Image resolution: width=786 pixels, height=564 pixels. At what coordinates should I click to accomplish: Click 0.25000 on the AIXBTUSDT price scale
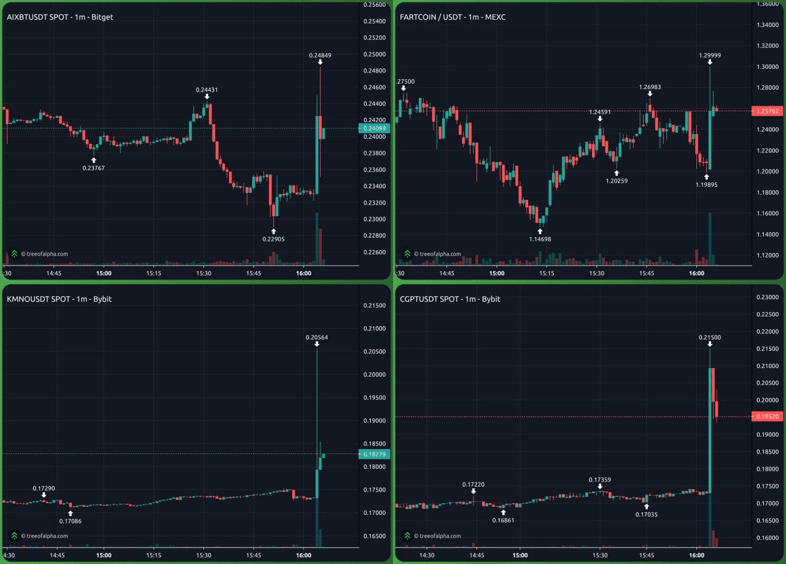(x=375, y=54)
